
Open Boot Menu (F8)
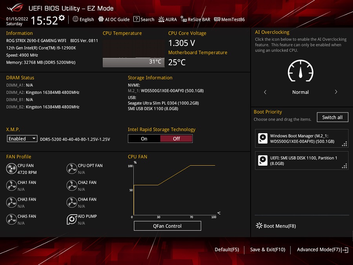276,226
